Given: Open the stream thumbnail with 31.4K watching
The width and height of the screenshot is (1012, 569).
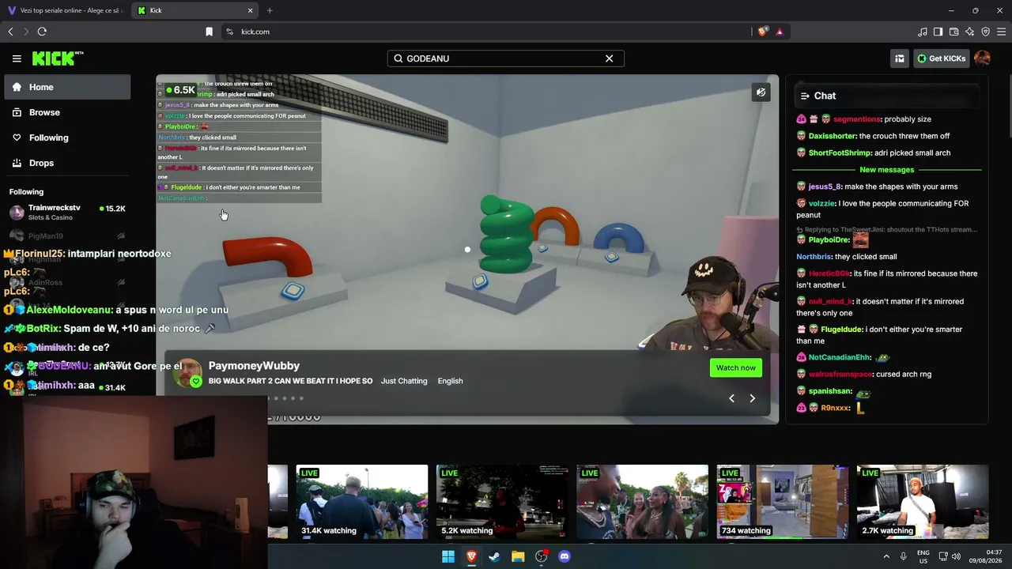Looking at the screenshot, I should 362,502.
